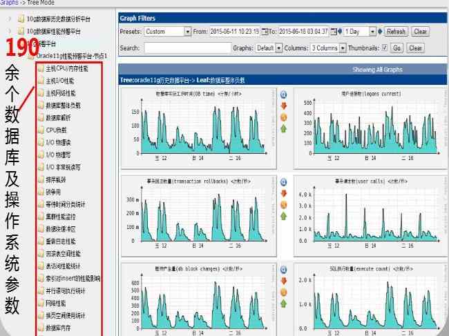The image size is (449, 336).
Task: Open the Graphs Default dropdown
Action: click(269, 48)
